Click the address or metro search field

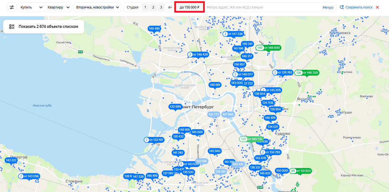pos(263,7)
